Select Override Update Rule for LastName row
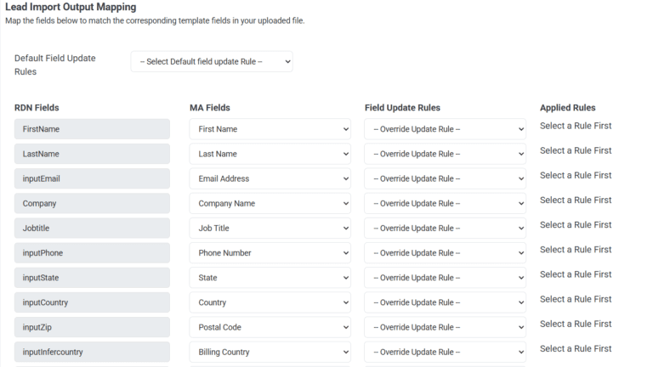 [x=445, y=154]
